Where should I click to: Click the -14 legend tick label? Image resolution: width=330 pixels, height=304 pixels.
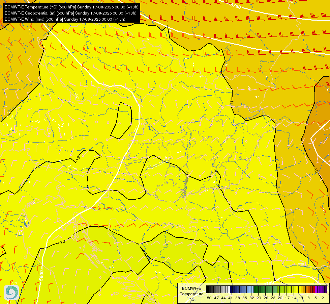click(x=293, y=298)
